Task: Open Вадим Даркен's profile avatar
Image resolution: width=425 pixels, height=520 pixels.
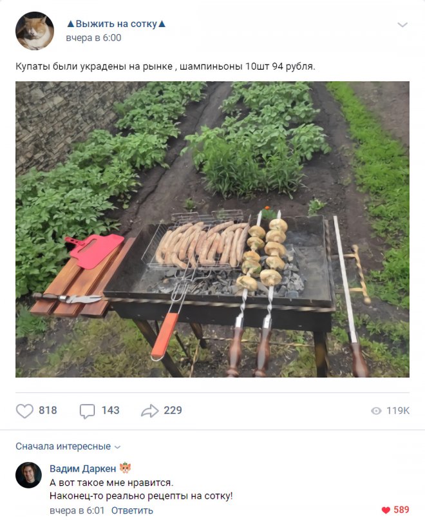Action: coord(29,475)
